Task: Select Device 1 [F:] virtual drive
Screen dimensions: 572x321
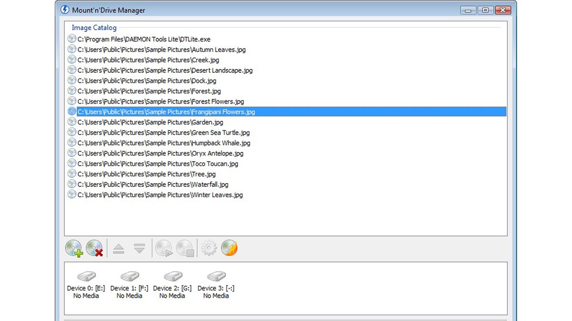Action: 129,285
